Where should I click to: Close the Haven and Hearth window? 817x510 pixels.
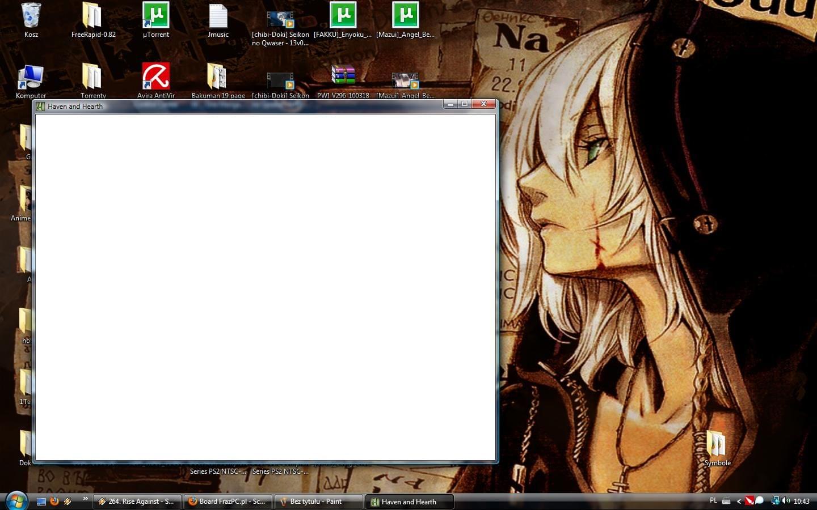tap(484, 104)
